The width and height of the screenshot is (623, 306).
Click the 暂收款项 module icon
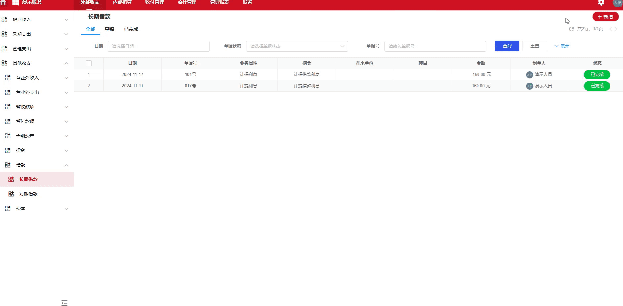[x=7, y=106]
